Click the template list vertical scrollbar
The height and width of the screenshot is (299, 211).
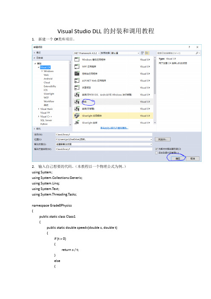pos(155,77)
